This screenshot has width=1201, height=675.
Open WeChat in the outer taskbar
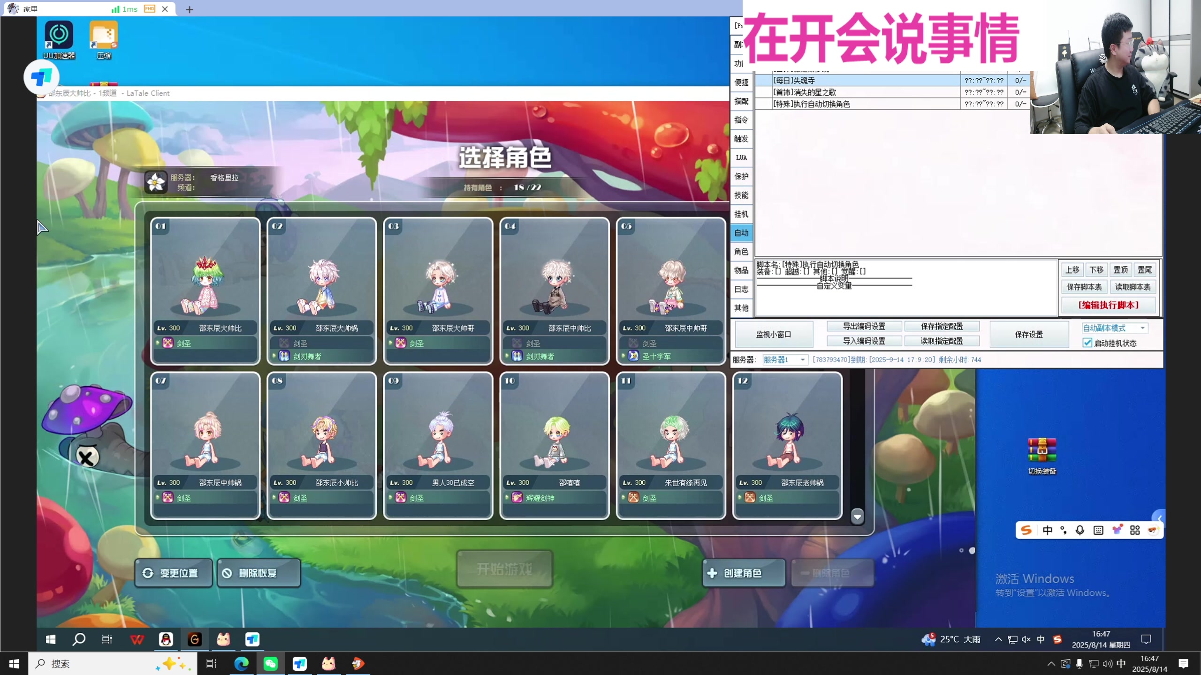pyautogui.click(x=271, y=663)
